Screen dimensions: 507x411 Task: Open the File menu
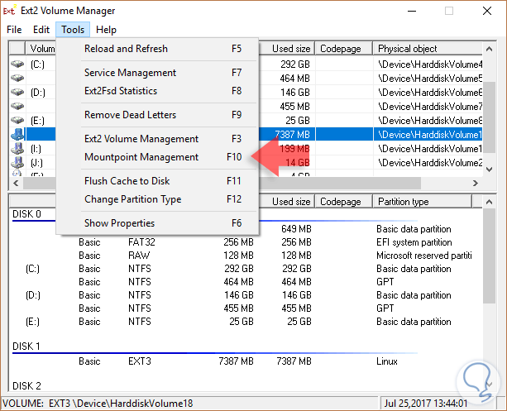point(14,30)
